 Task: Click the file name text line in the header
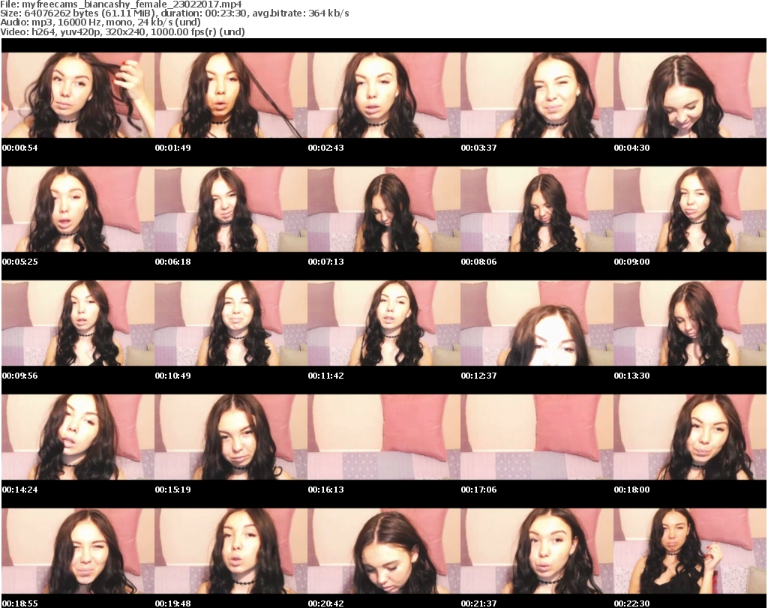click(x=121, y=4)
